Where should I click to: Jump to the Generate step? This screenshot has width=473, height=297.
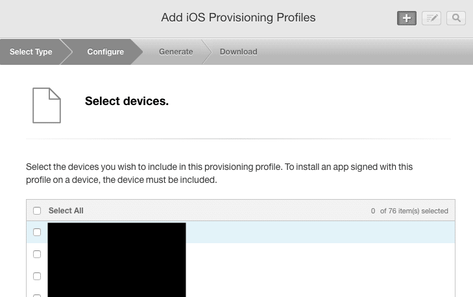pyautogui.click(x=176, y=52)
